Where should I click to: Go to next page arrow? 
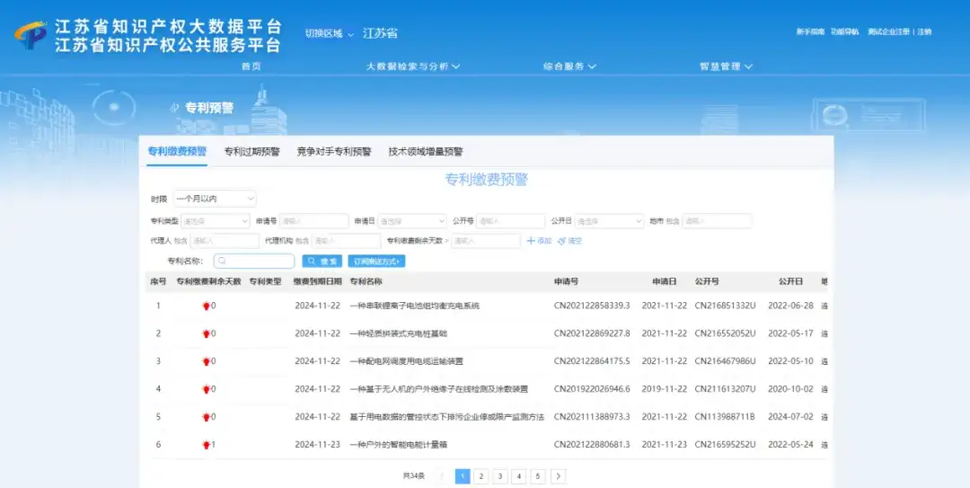click(558, 476)
